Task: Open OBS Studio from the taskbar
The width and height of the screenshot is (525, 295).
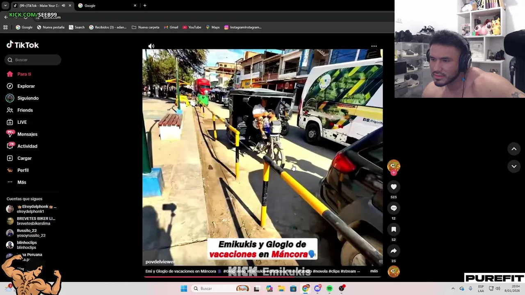Action: [x=342, y=288]
